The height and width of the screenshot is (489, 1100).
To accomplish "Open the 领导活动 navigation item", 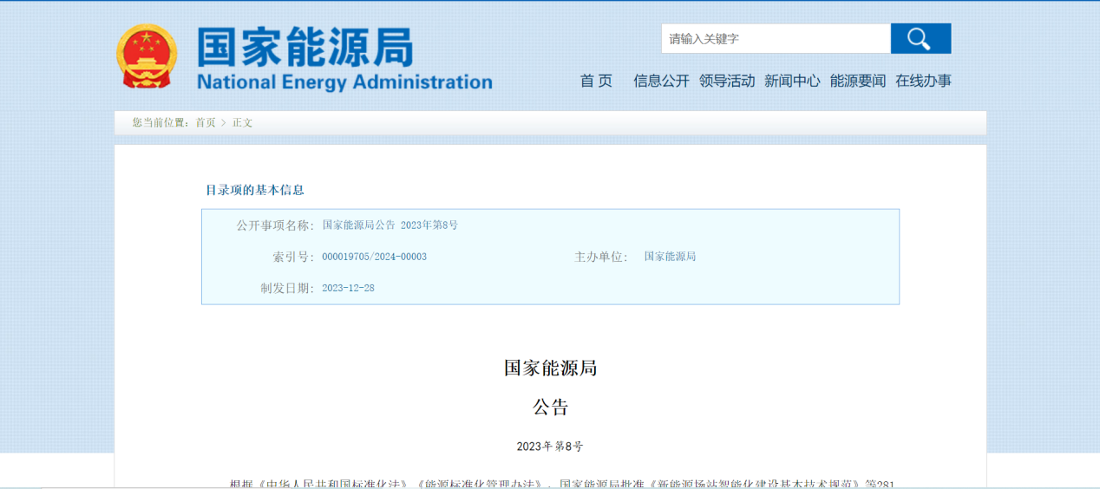I will coord(727,81).
